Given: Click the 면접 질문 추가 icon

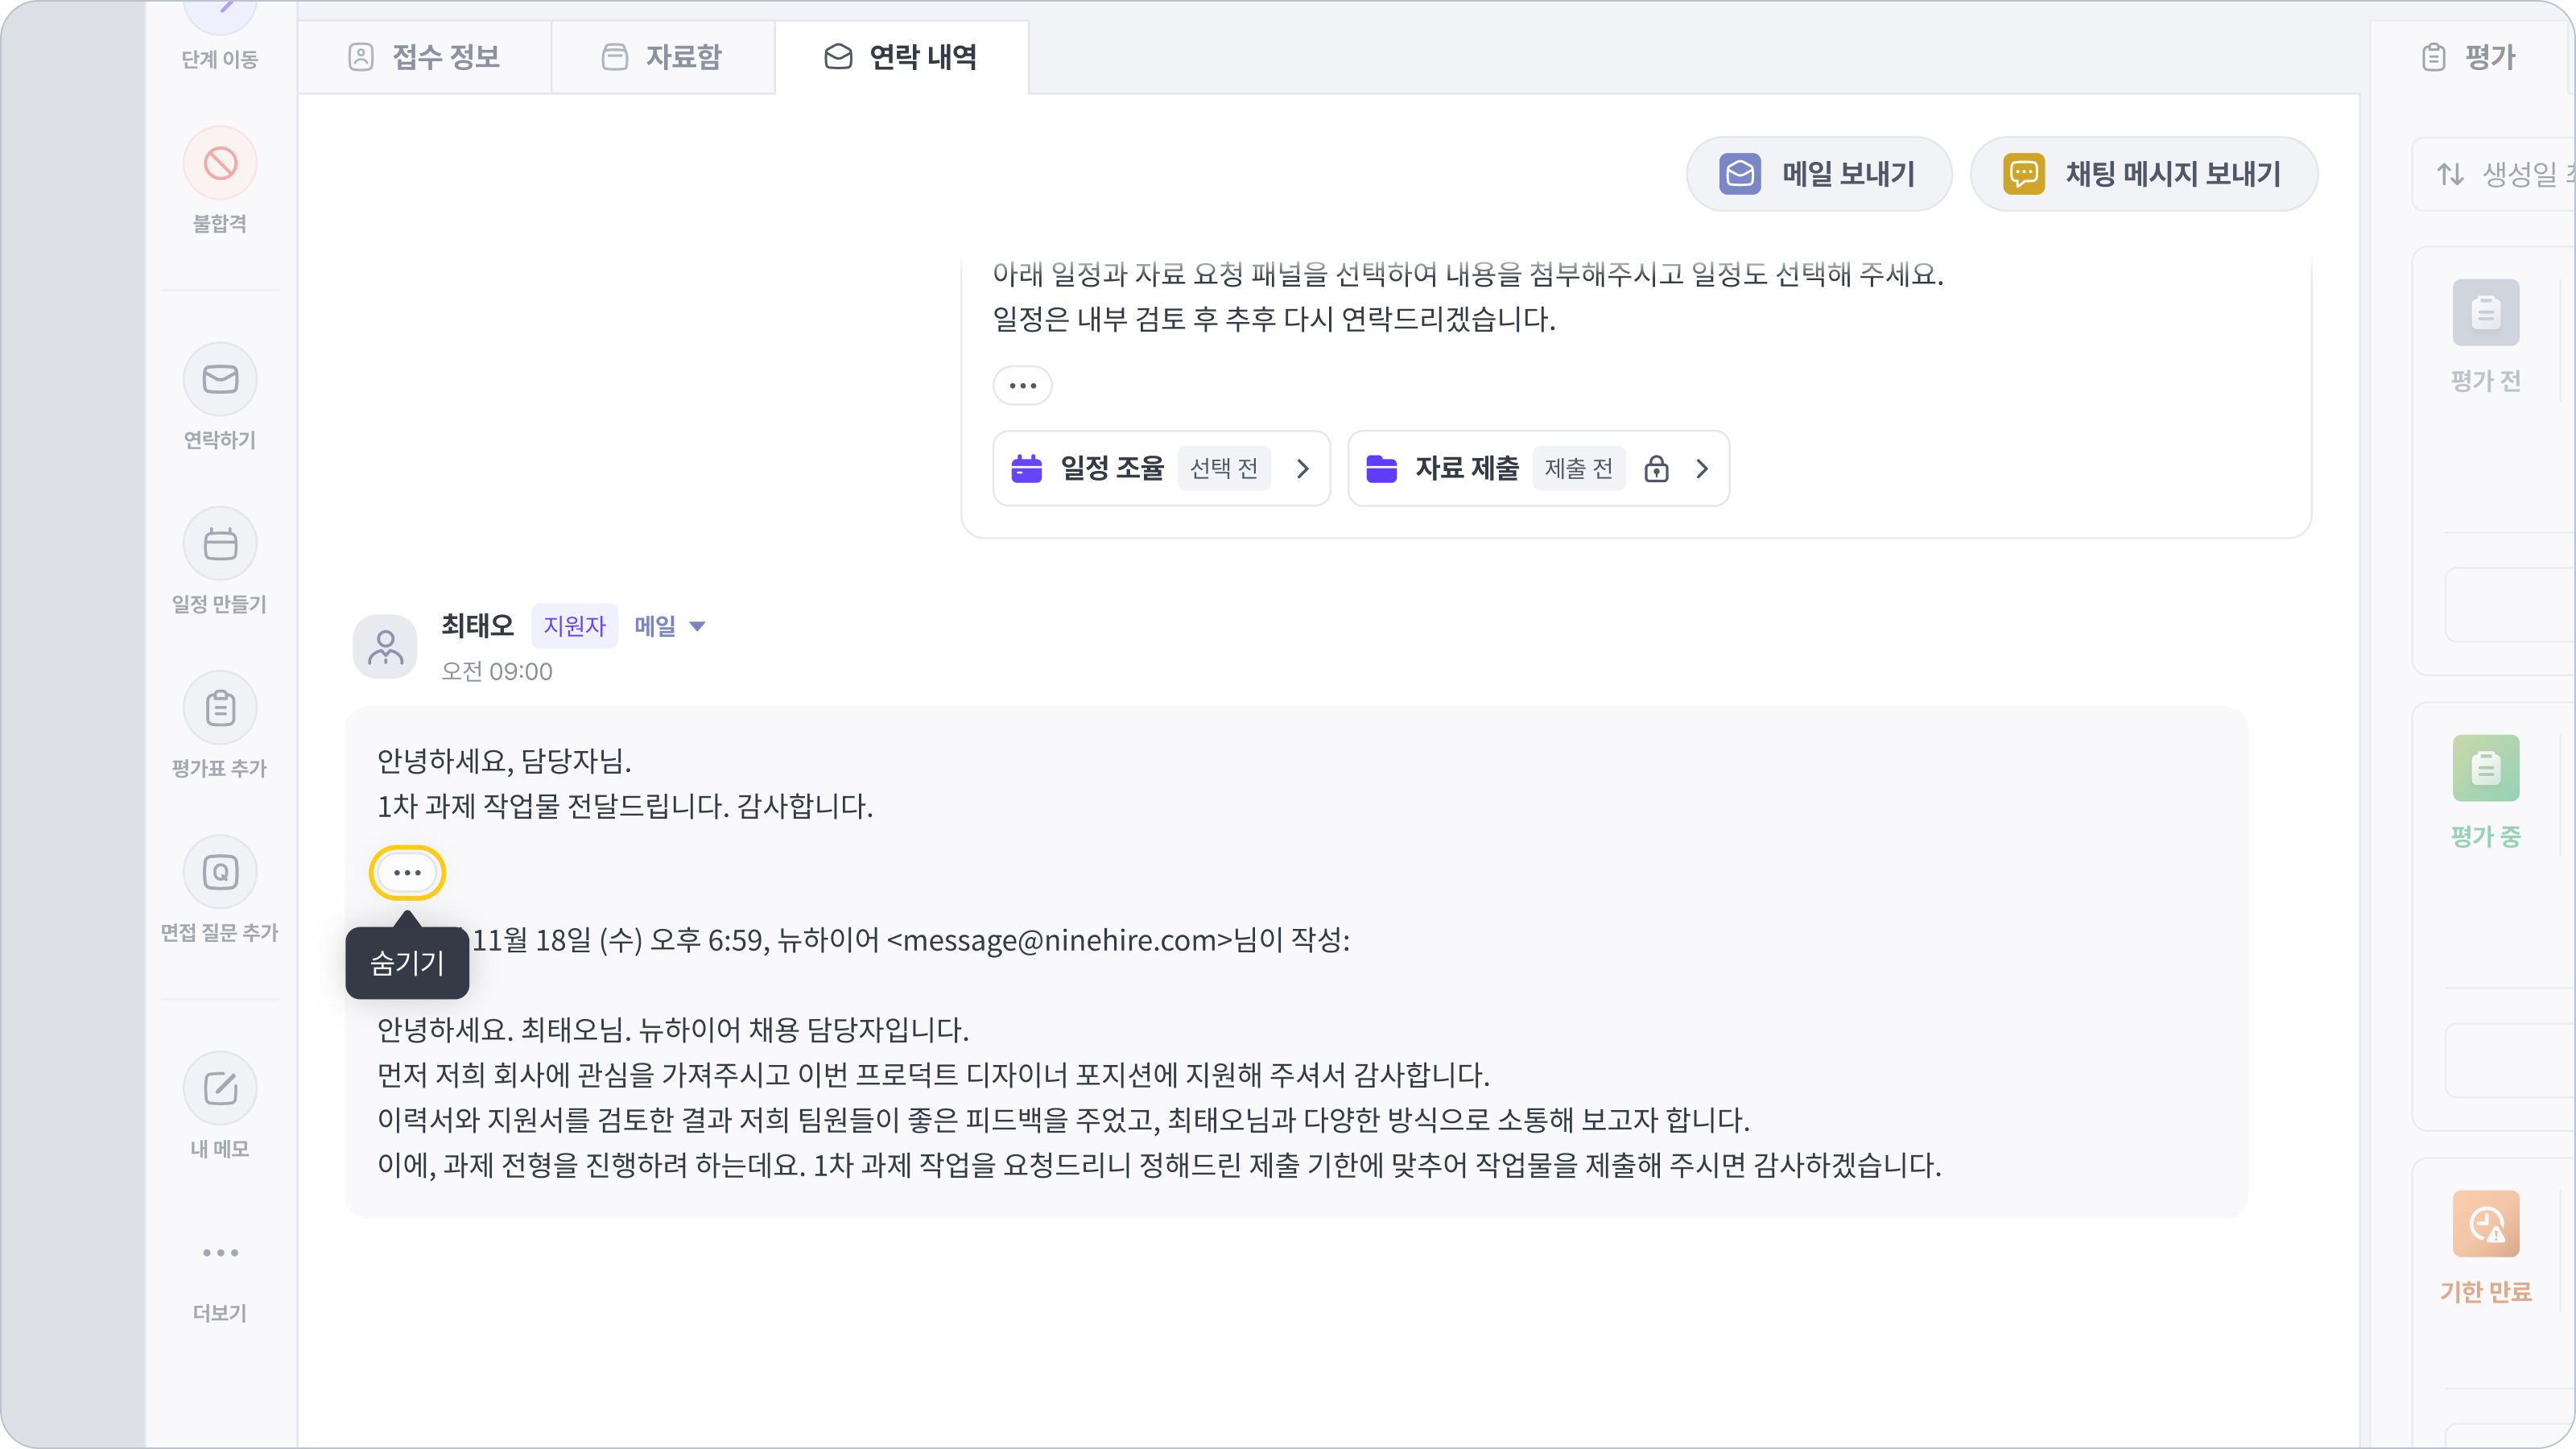Looking at the screenshot, I should [x=220, y=872].
